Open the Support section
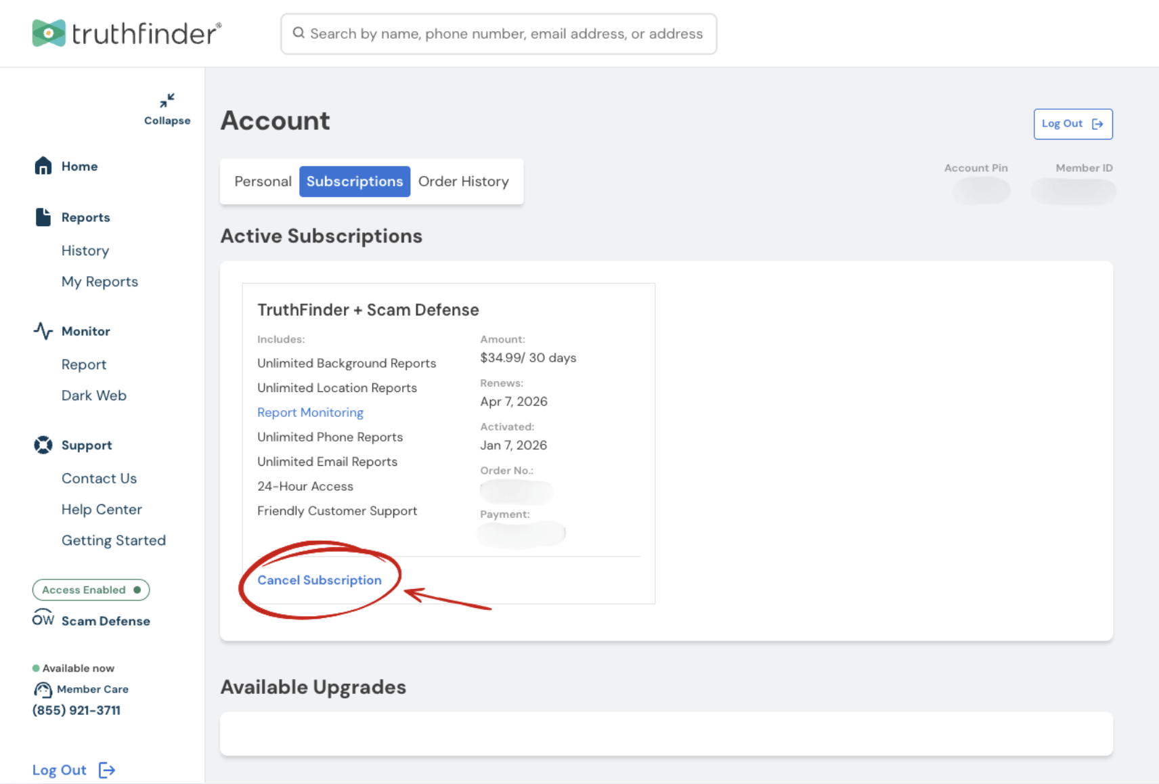 pos(87,445)
